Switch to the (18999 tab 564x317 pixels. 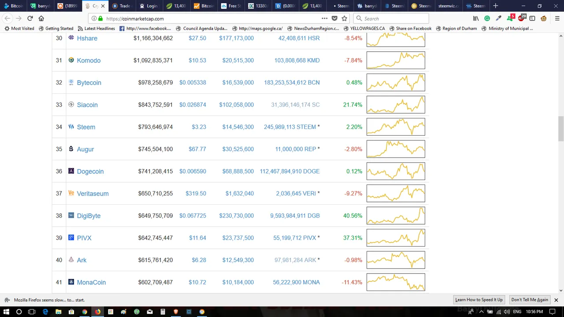[x=68, y=6]
